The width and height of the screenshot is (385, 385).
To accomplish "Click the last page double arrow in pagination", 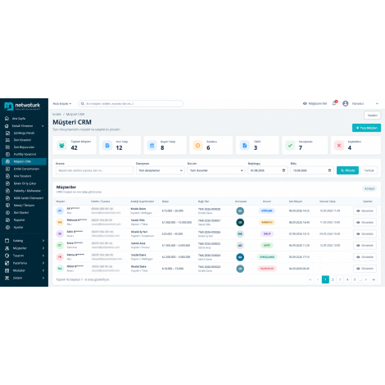I will [374, 279].
